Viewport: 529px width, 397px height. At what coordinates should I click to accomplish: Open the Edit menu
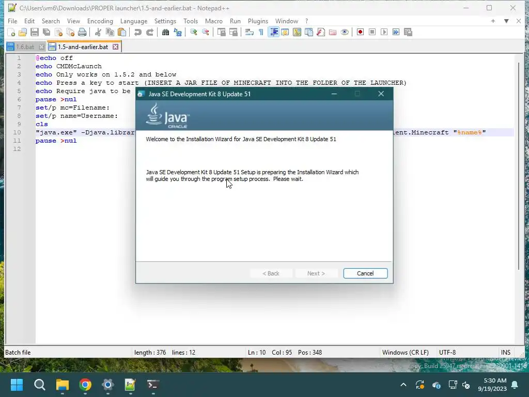pyautogui.click(x=29, y=21)
